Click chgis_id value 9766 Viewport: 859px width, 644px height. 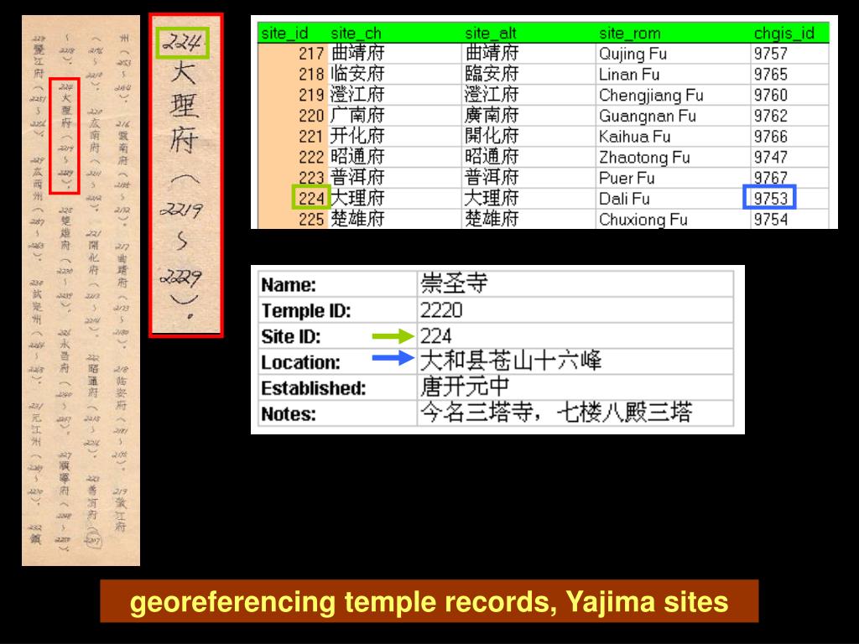click(x=770, y=137)
